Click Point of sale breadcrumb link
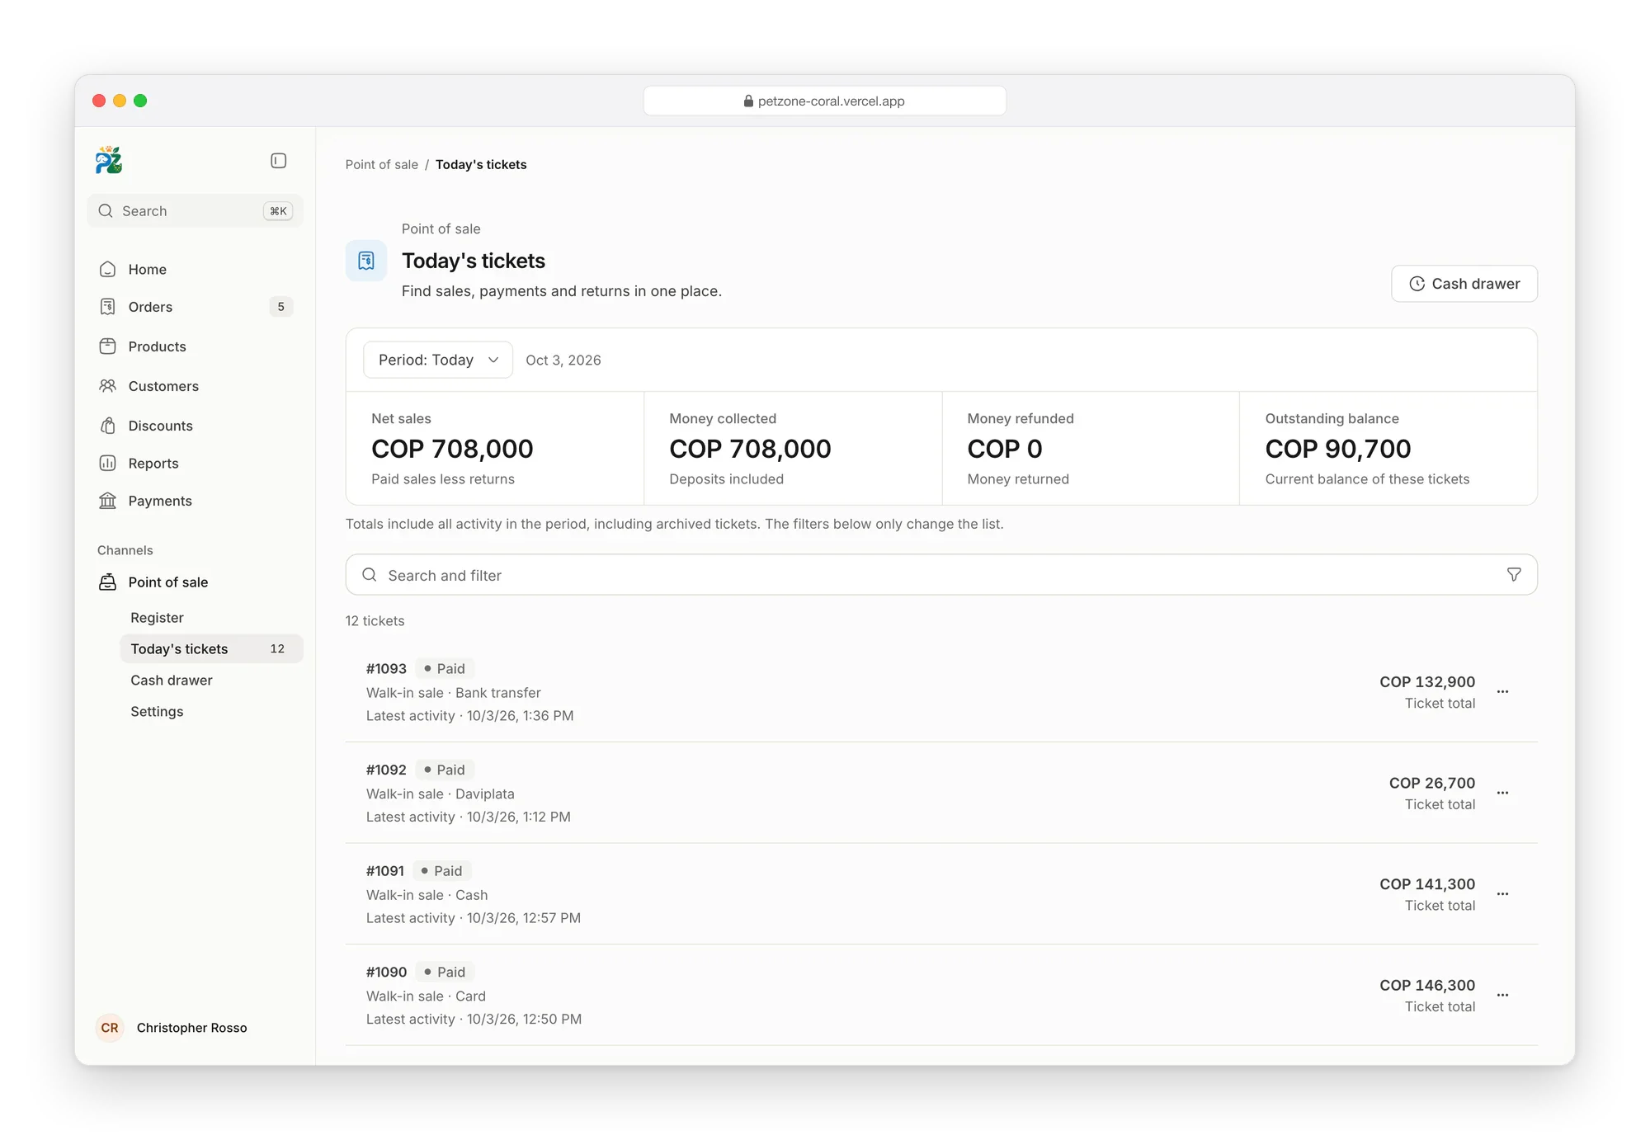Image resolution: width=1650 pixels, height=1140 pixels. [x=381, y=165]
